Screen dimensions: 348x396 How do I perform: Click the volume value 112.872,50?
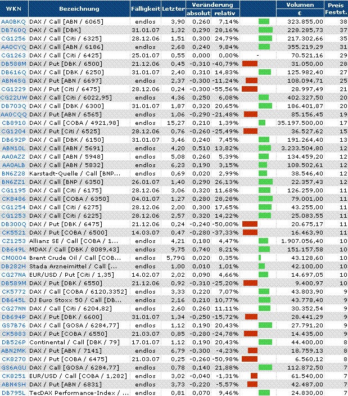pyautogui.click(x=305, y=367)
